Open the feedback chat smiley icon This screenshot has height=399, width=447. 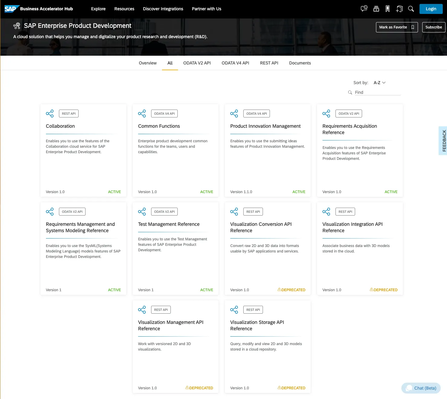pos(364,9)
